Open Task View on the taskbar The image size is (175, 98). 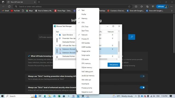[40, 96]
